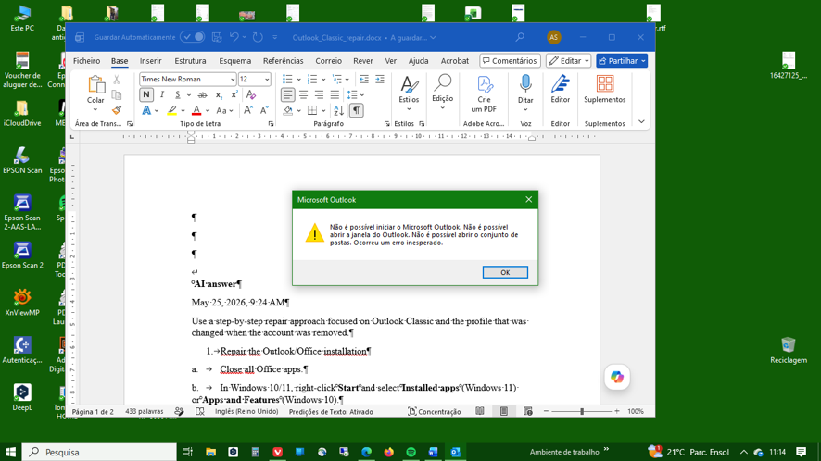Toggle subscript formatting

click(219, 95)
